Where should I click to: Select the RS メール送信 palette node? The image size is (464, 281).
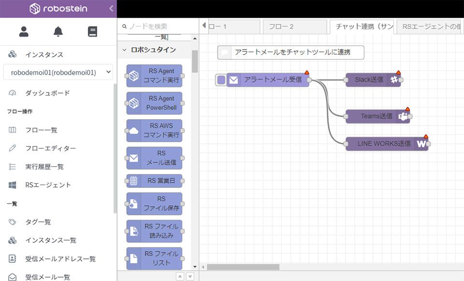pos(155,158)
